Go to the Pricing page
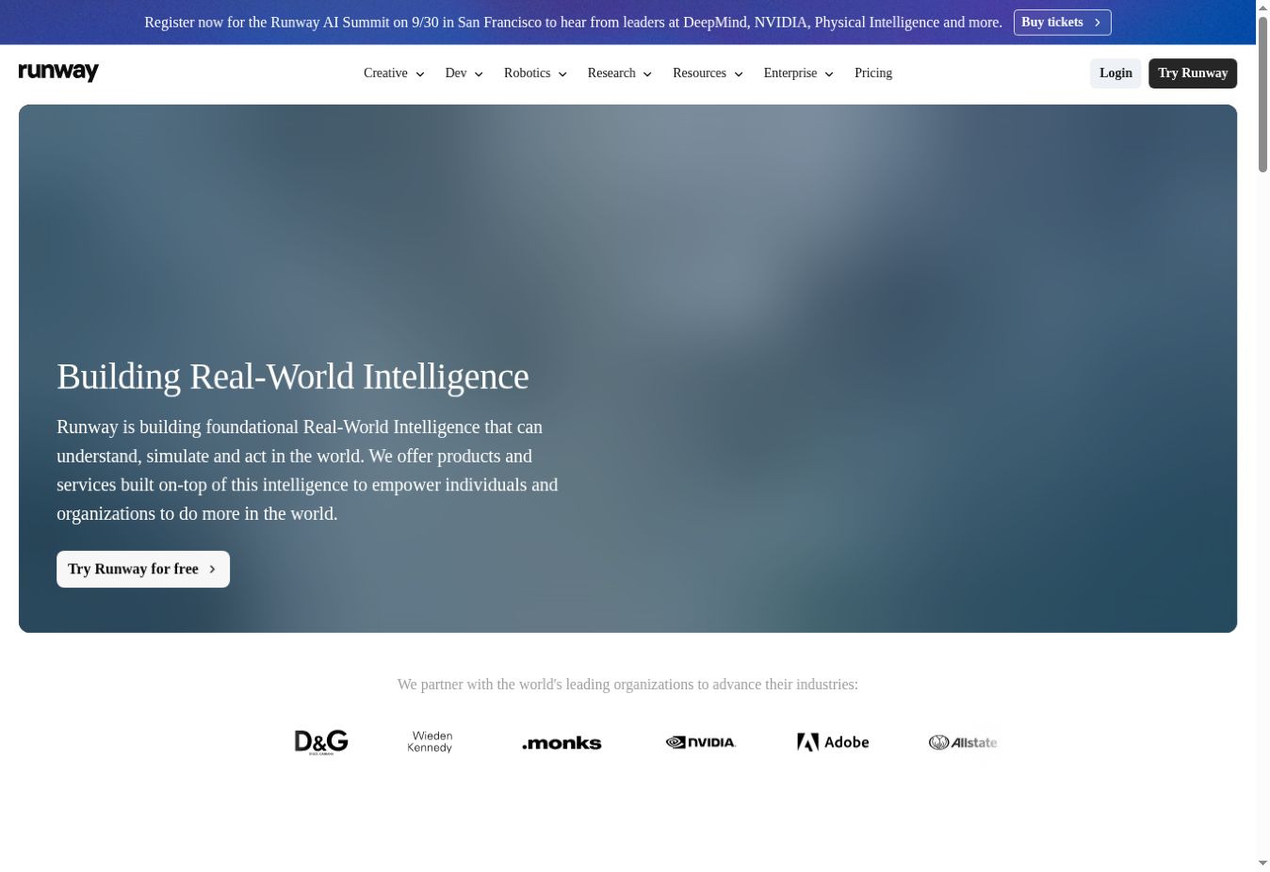The width and height of the screenshot is (1270, 872). (x=873, y=73)
